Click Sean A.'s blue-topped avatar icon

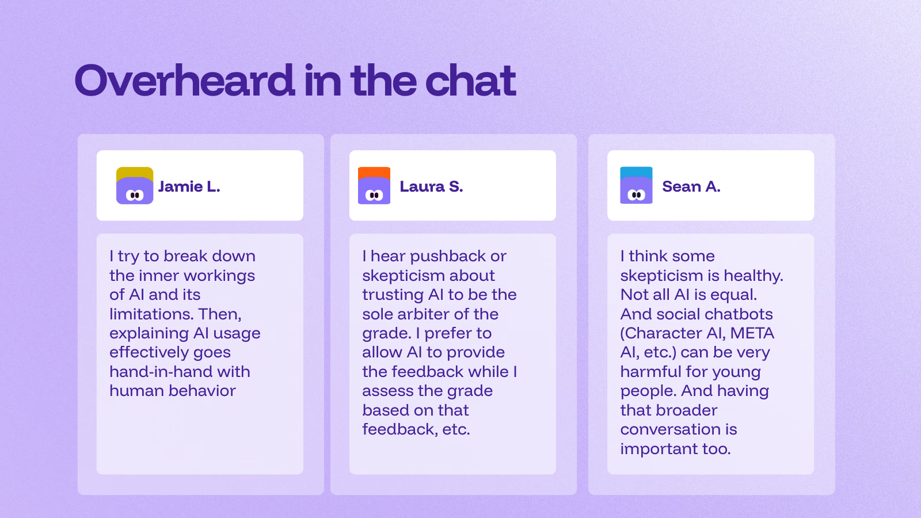636,186
